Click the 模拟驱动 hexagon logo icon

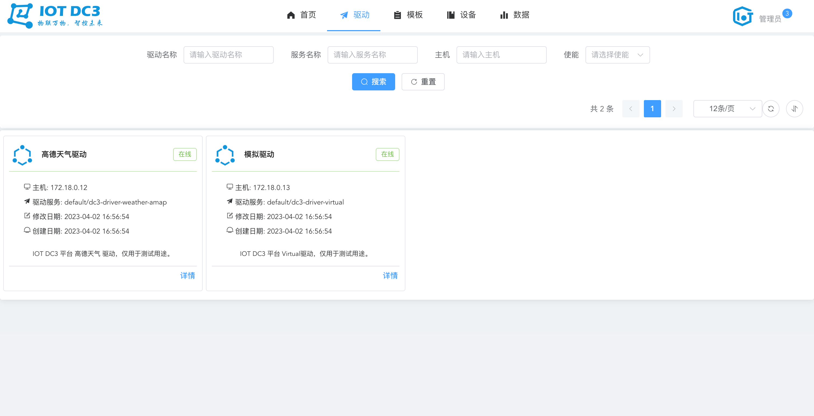[x=225, y=155]
